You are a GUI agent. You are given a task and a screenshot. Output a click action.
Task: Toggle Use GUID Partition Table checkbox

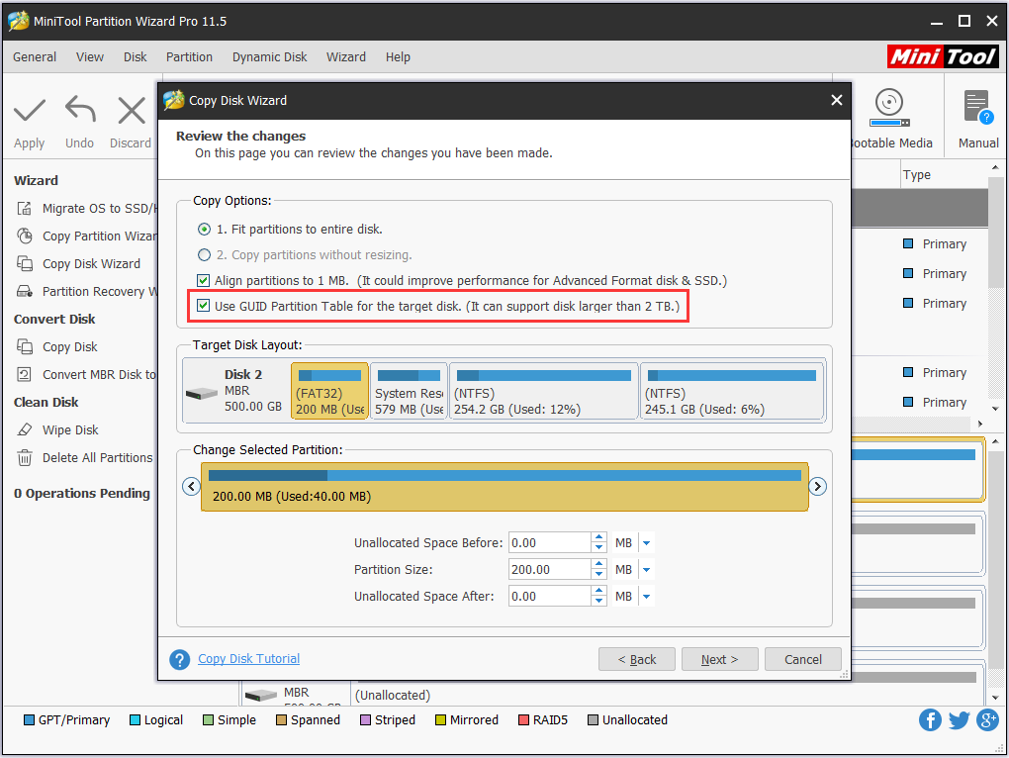pyautogui.click(x=204, y=307)
